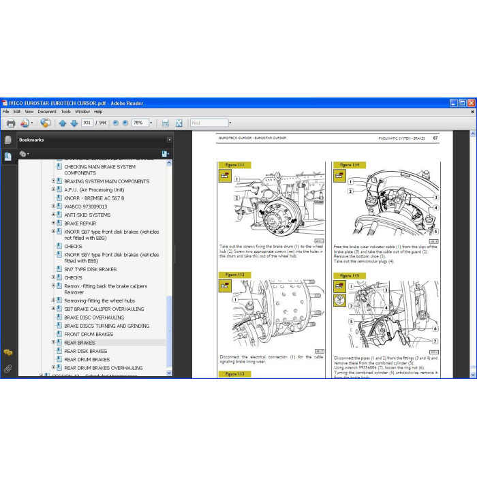The image size is (477, 477).
Task: Select REAR DISK BRAKES bookmark
Action: coord(85,351)
